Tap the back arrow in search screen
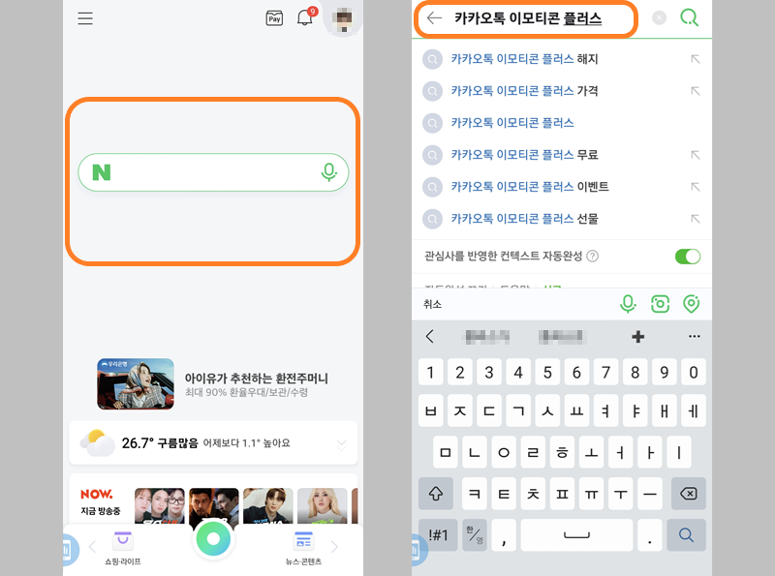This screenshot has width=775, height=576. click(434, 18)
